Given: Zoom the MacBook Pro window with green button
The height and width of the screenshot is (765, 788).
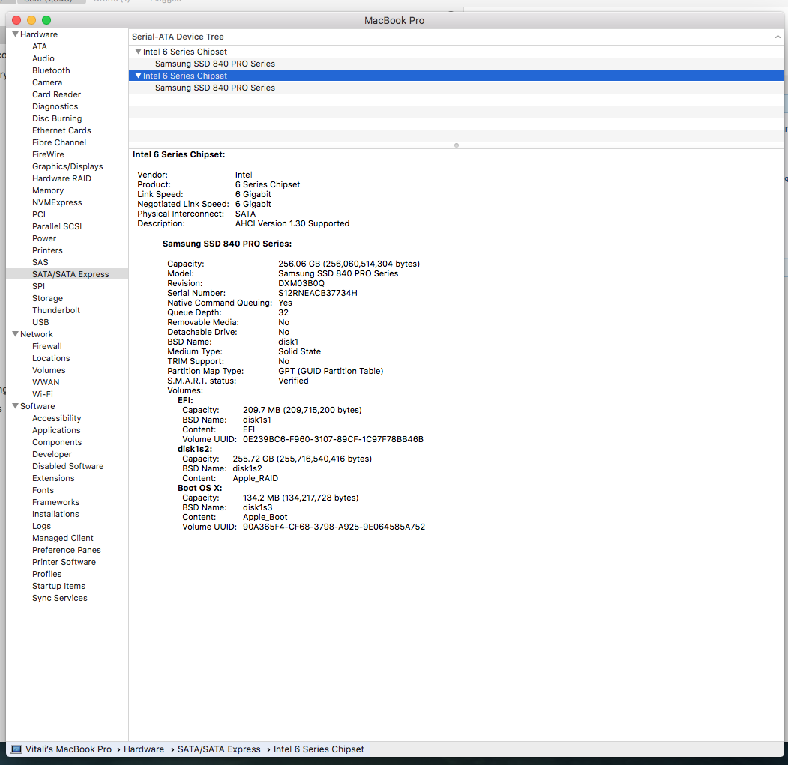Looking at the screenshot, I should click(x=46, y=20).
